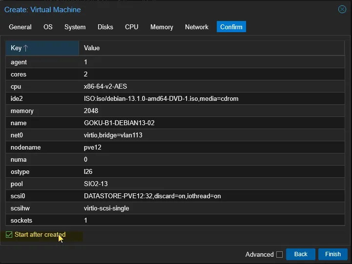Close the Create Virtual Machine dialog
This screenshot has height=264, width=352.
342,9
